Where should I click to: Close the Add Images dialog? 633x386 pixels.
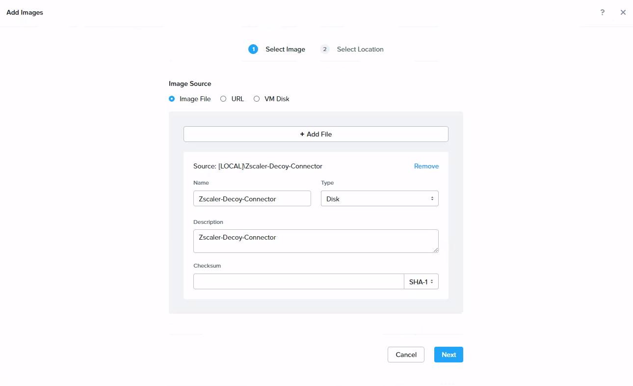[x=623, y=12]
